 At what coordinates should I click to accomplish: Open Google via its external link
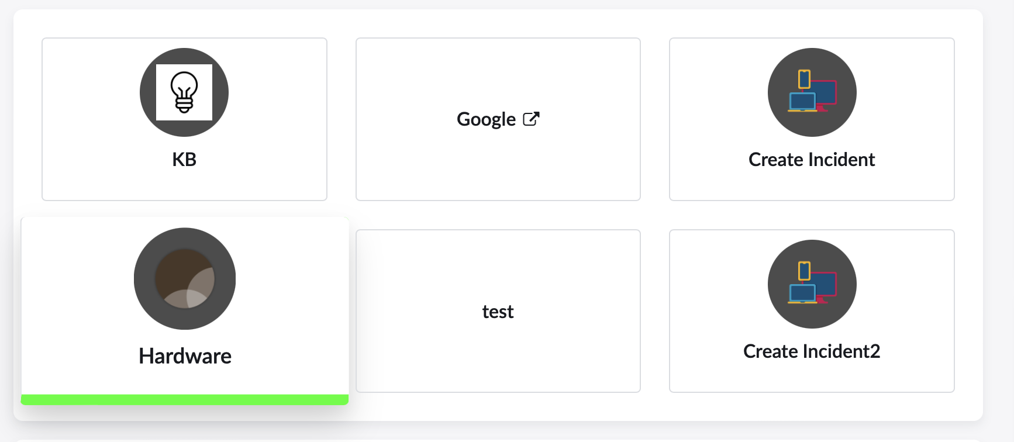[x=498, y=119]
